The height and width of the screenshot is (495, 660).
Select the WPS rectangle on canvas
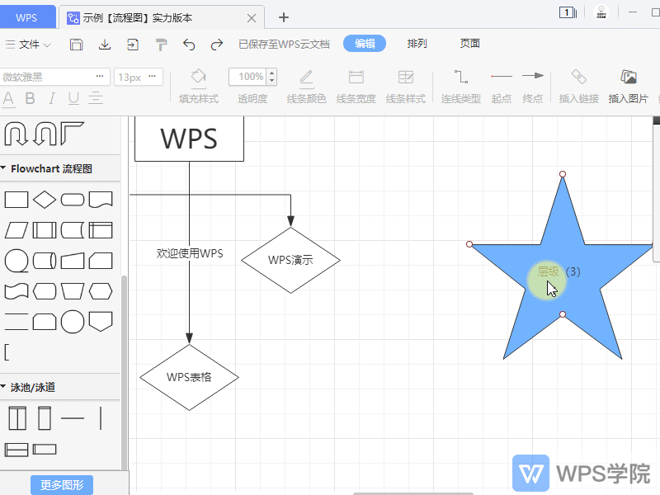point(189,139)
